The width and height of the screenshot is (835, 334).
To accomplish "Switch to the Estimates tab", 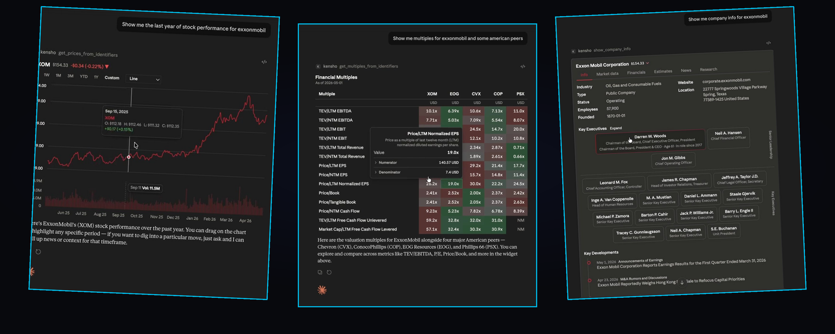I will [x=663, y=71].
